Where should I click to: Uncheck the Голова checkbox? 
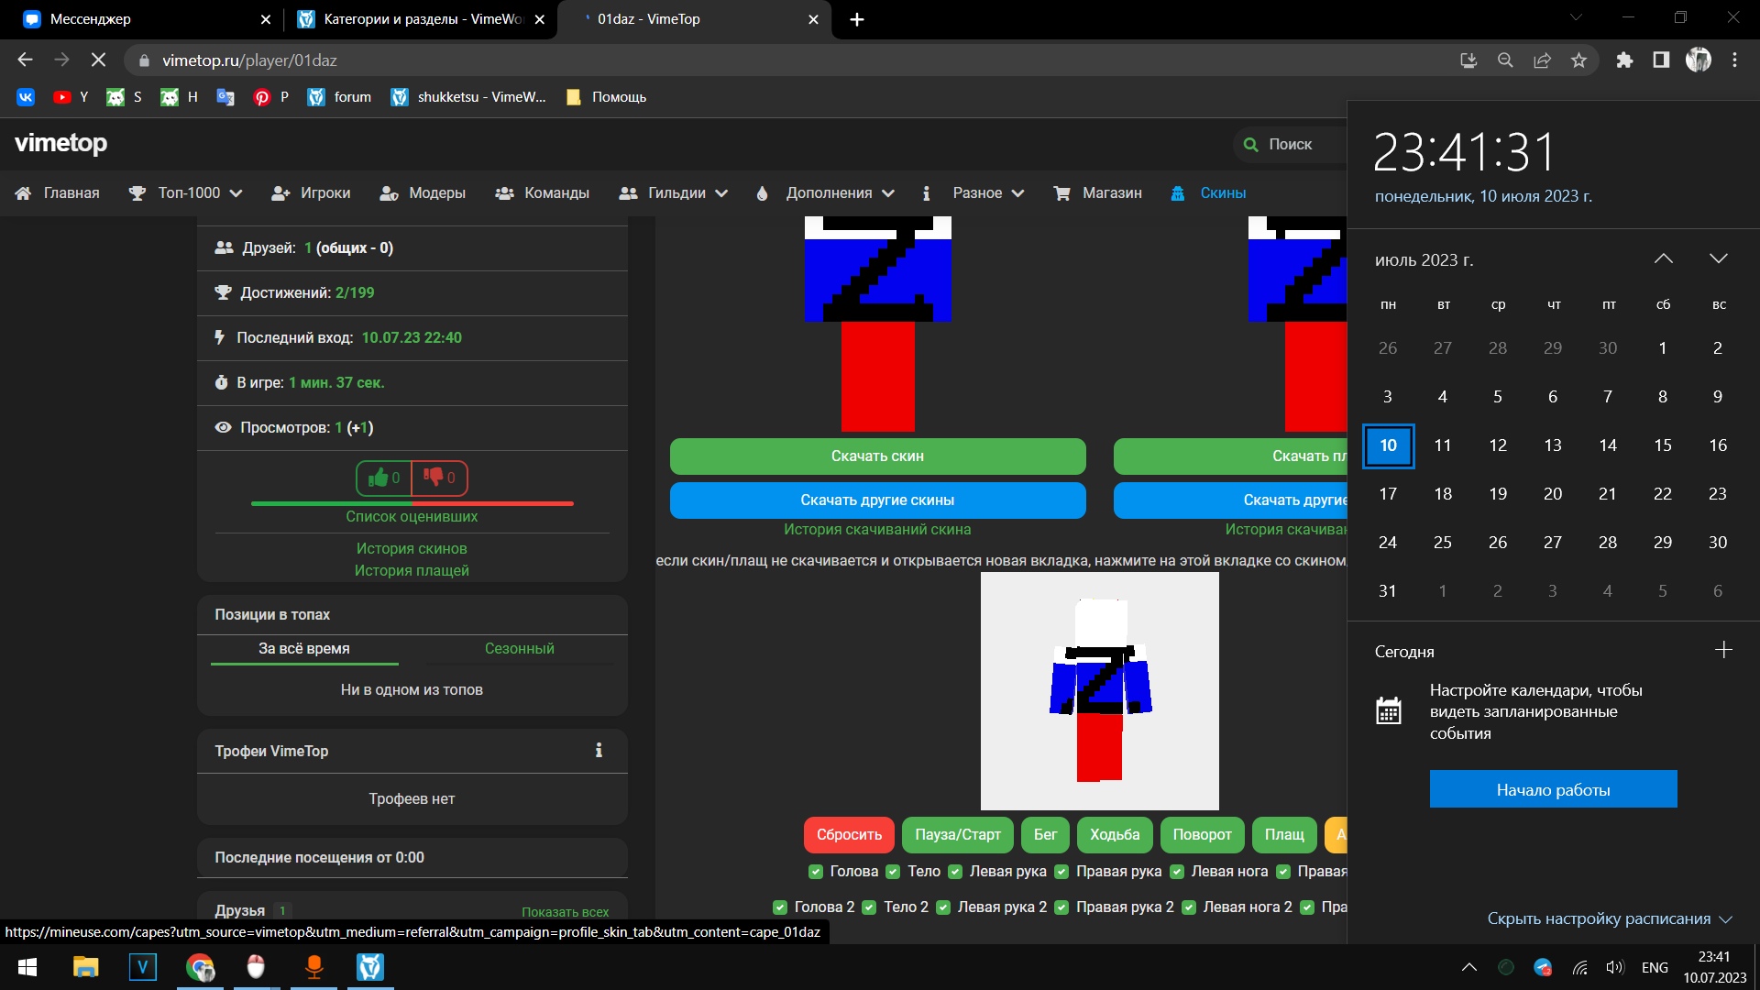816,872
